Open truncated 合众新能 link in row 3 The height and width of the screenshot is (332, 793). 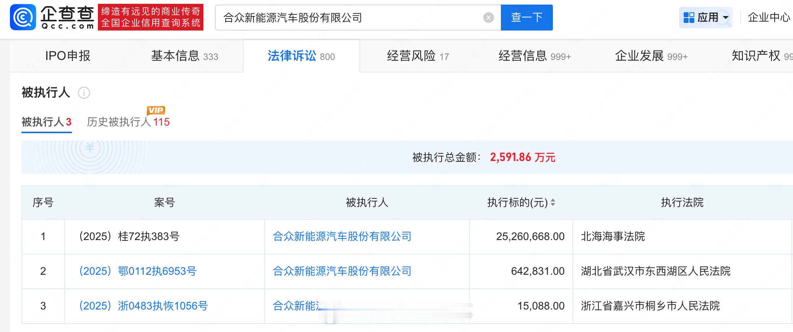coord(297,306)
